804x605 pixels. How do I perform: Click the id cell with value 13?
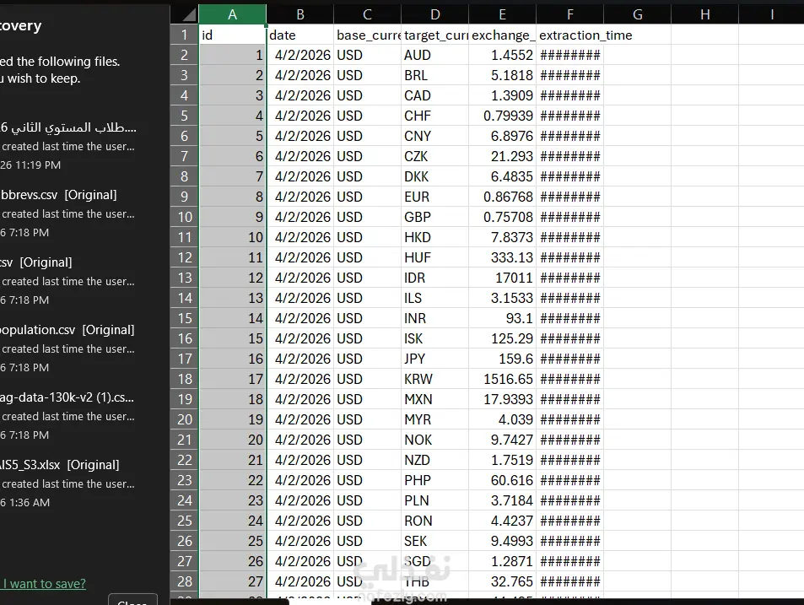232,298
